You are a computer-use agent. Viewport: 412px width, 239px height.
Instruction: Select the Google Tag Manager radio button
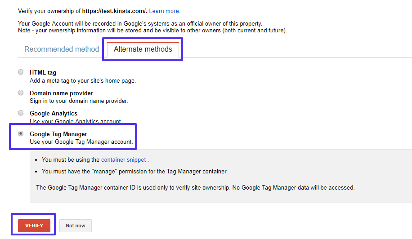(x=21, y=133)
